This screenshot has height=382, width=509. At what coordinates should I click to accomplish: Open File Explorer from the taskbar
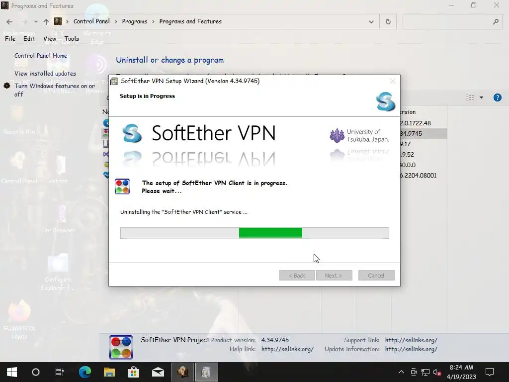[109, 372]
